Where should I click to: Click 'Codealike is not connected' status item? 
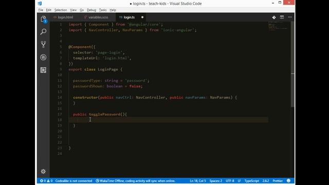(x=74, y=180)
